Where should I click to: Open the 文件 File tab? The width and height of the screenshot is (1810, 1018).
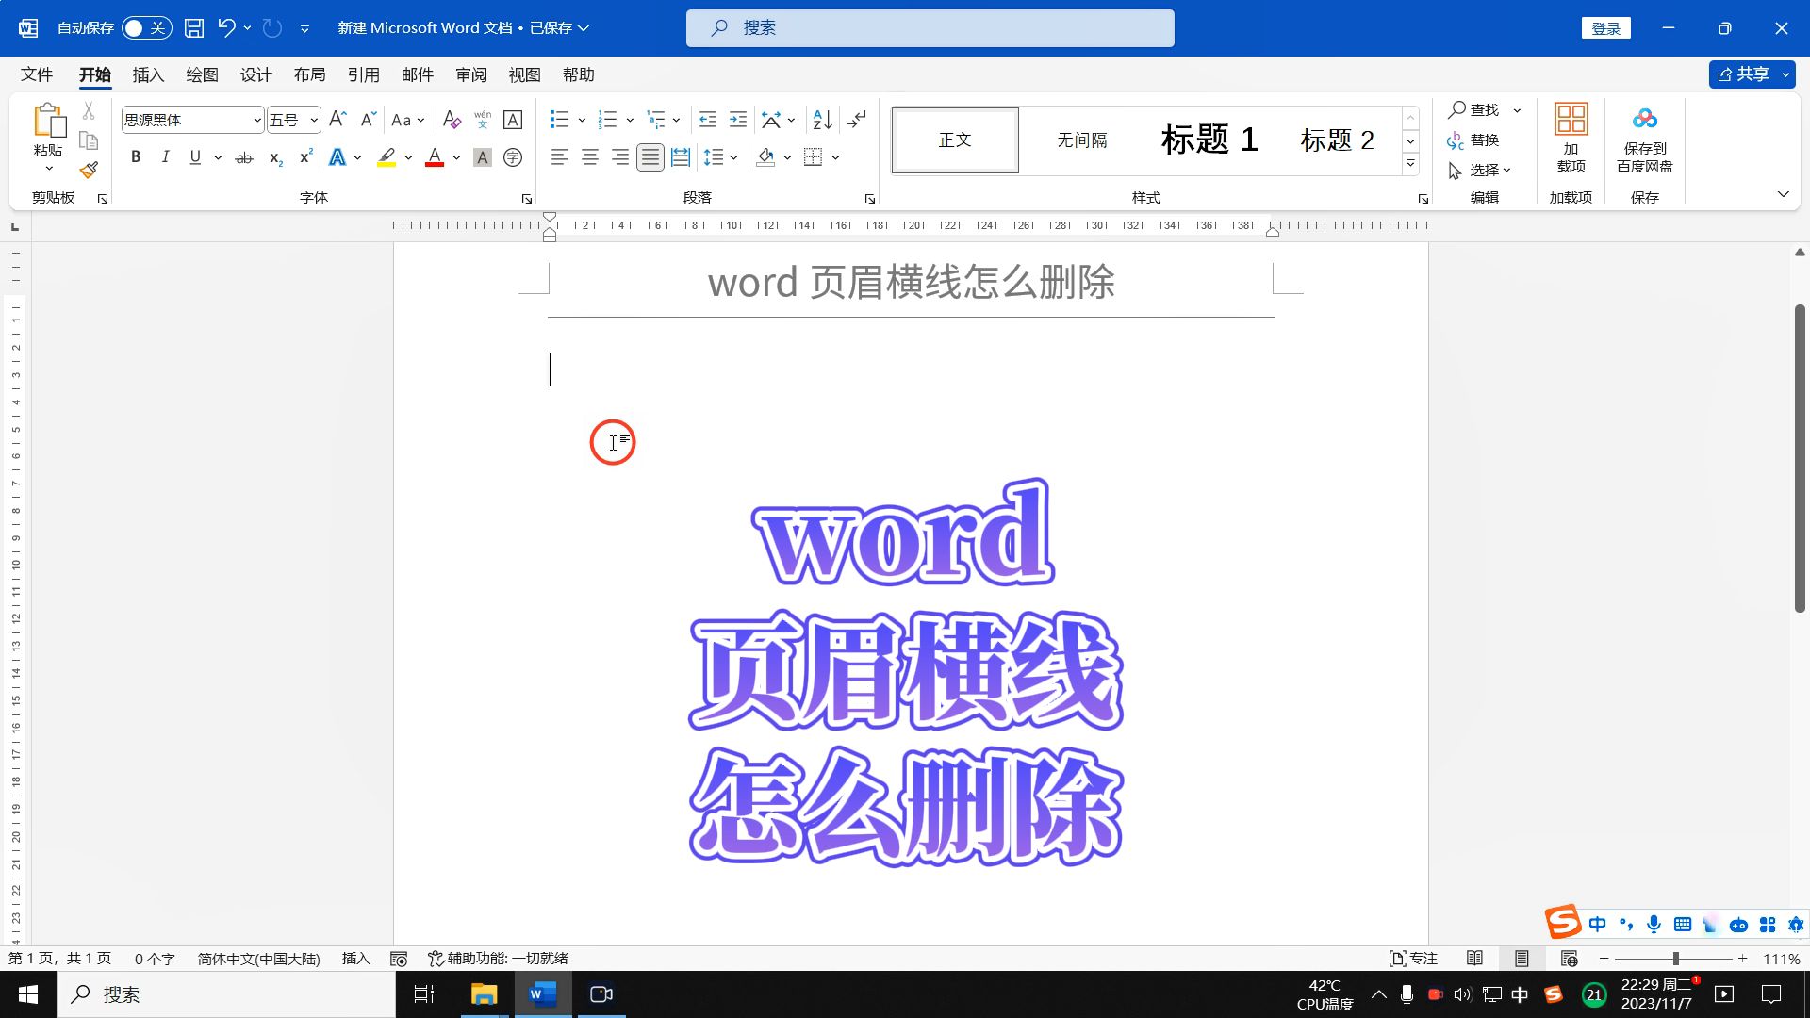tap(37, 74)
